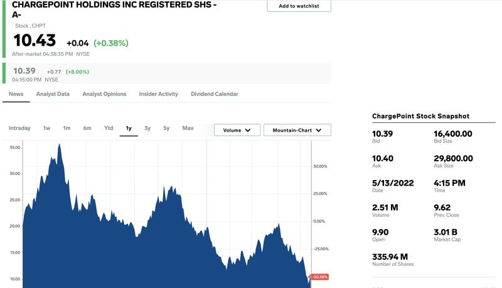Click the ChargePoint Stock Snapshot heading
This screenshot has height=288, width=502.
(420, 116)
